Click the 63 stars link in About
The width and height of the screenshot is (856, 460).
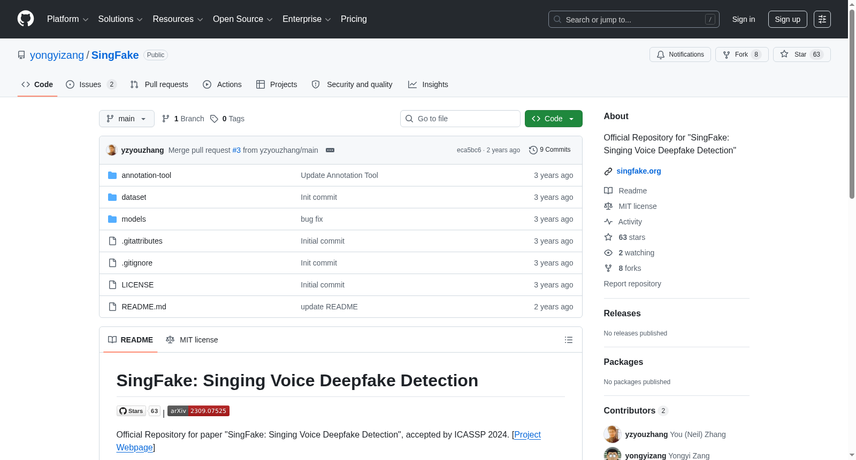point(632,237)
